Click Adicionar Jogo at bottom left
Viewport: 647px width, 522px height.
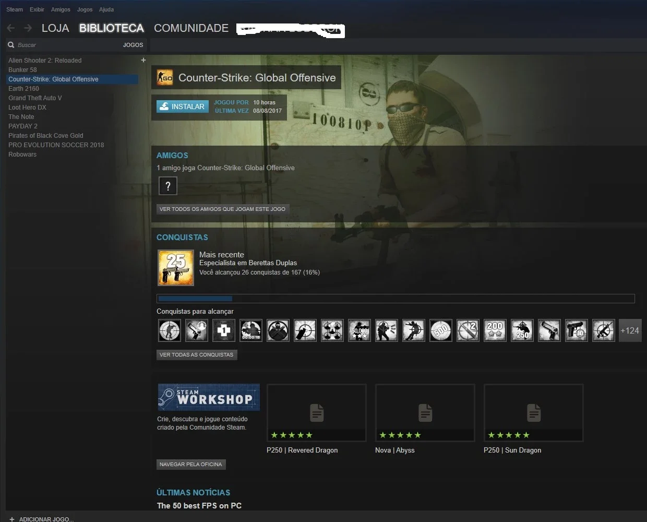pos(46,519)
